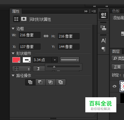Click the 3.34 点 stroke width field

point(42,60)
